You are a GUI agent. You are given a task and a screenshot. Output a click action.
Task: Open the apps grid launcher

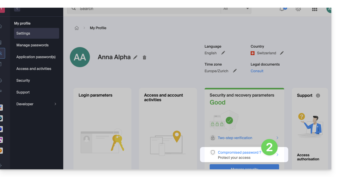coord(315,9)
